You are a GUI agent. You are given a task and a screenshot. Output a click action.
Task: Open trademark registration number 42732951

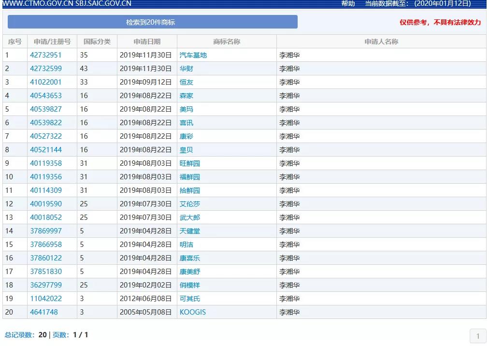coord(44,55)
